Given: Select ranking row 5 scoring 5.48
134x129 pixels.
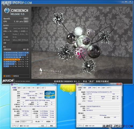Looking at the screenshot, I should pos(16,62).
